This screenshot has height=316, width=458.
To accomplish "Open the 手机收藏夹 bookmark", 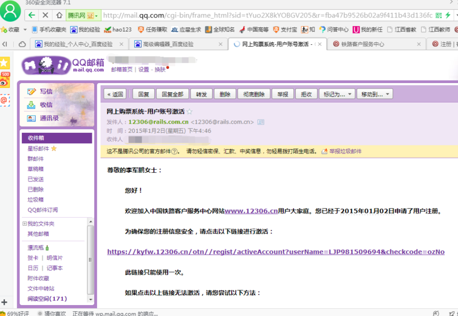I will point(49,30).
